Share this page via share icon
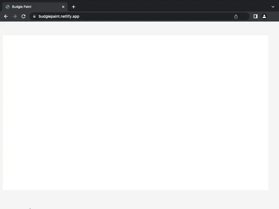Screen dimensions: 279x209 236,16
